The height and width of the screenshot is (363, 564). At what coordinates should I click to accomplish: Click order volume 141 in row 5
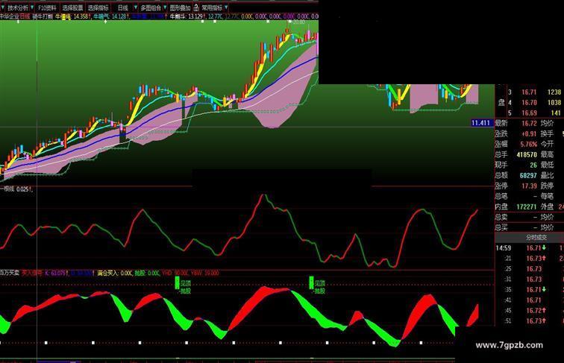(x=556, y=113)
